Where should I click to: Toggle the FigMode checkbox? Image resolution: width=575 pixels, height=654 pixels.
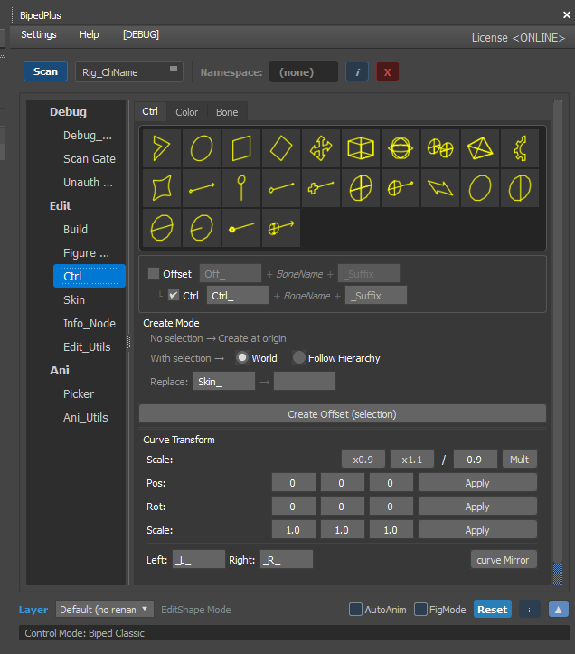click(420, 610)
